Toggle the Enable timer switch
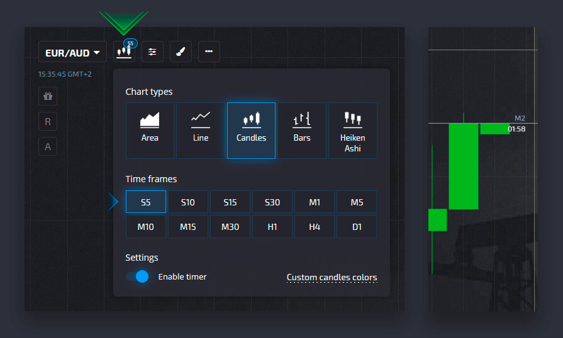The height and width of the screenshot is (338, 563). click(x=138, y=276)
